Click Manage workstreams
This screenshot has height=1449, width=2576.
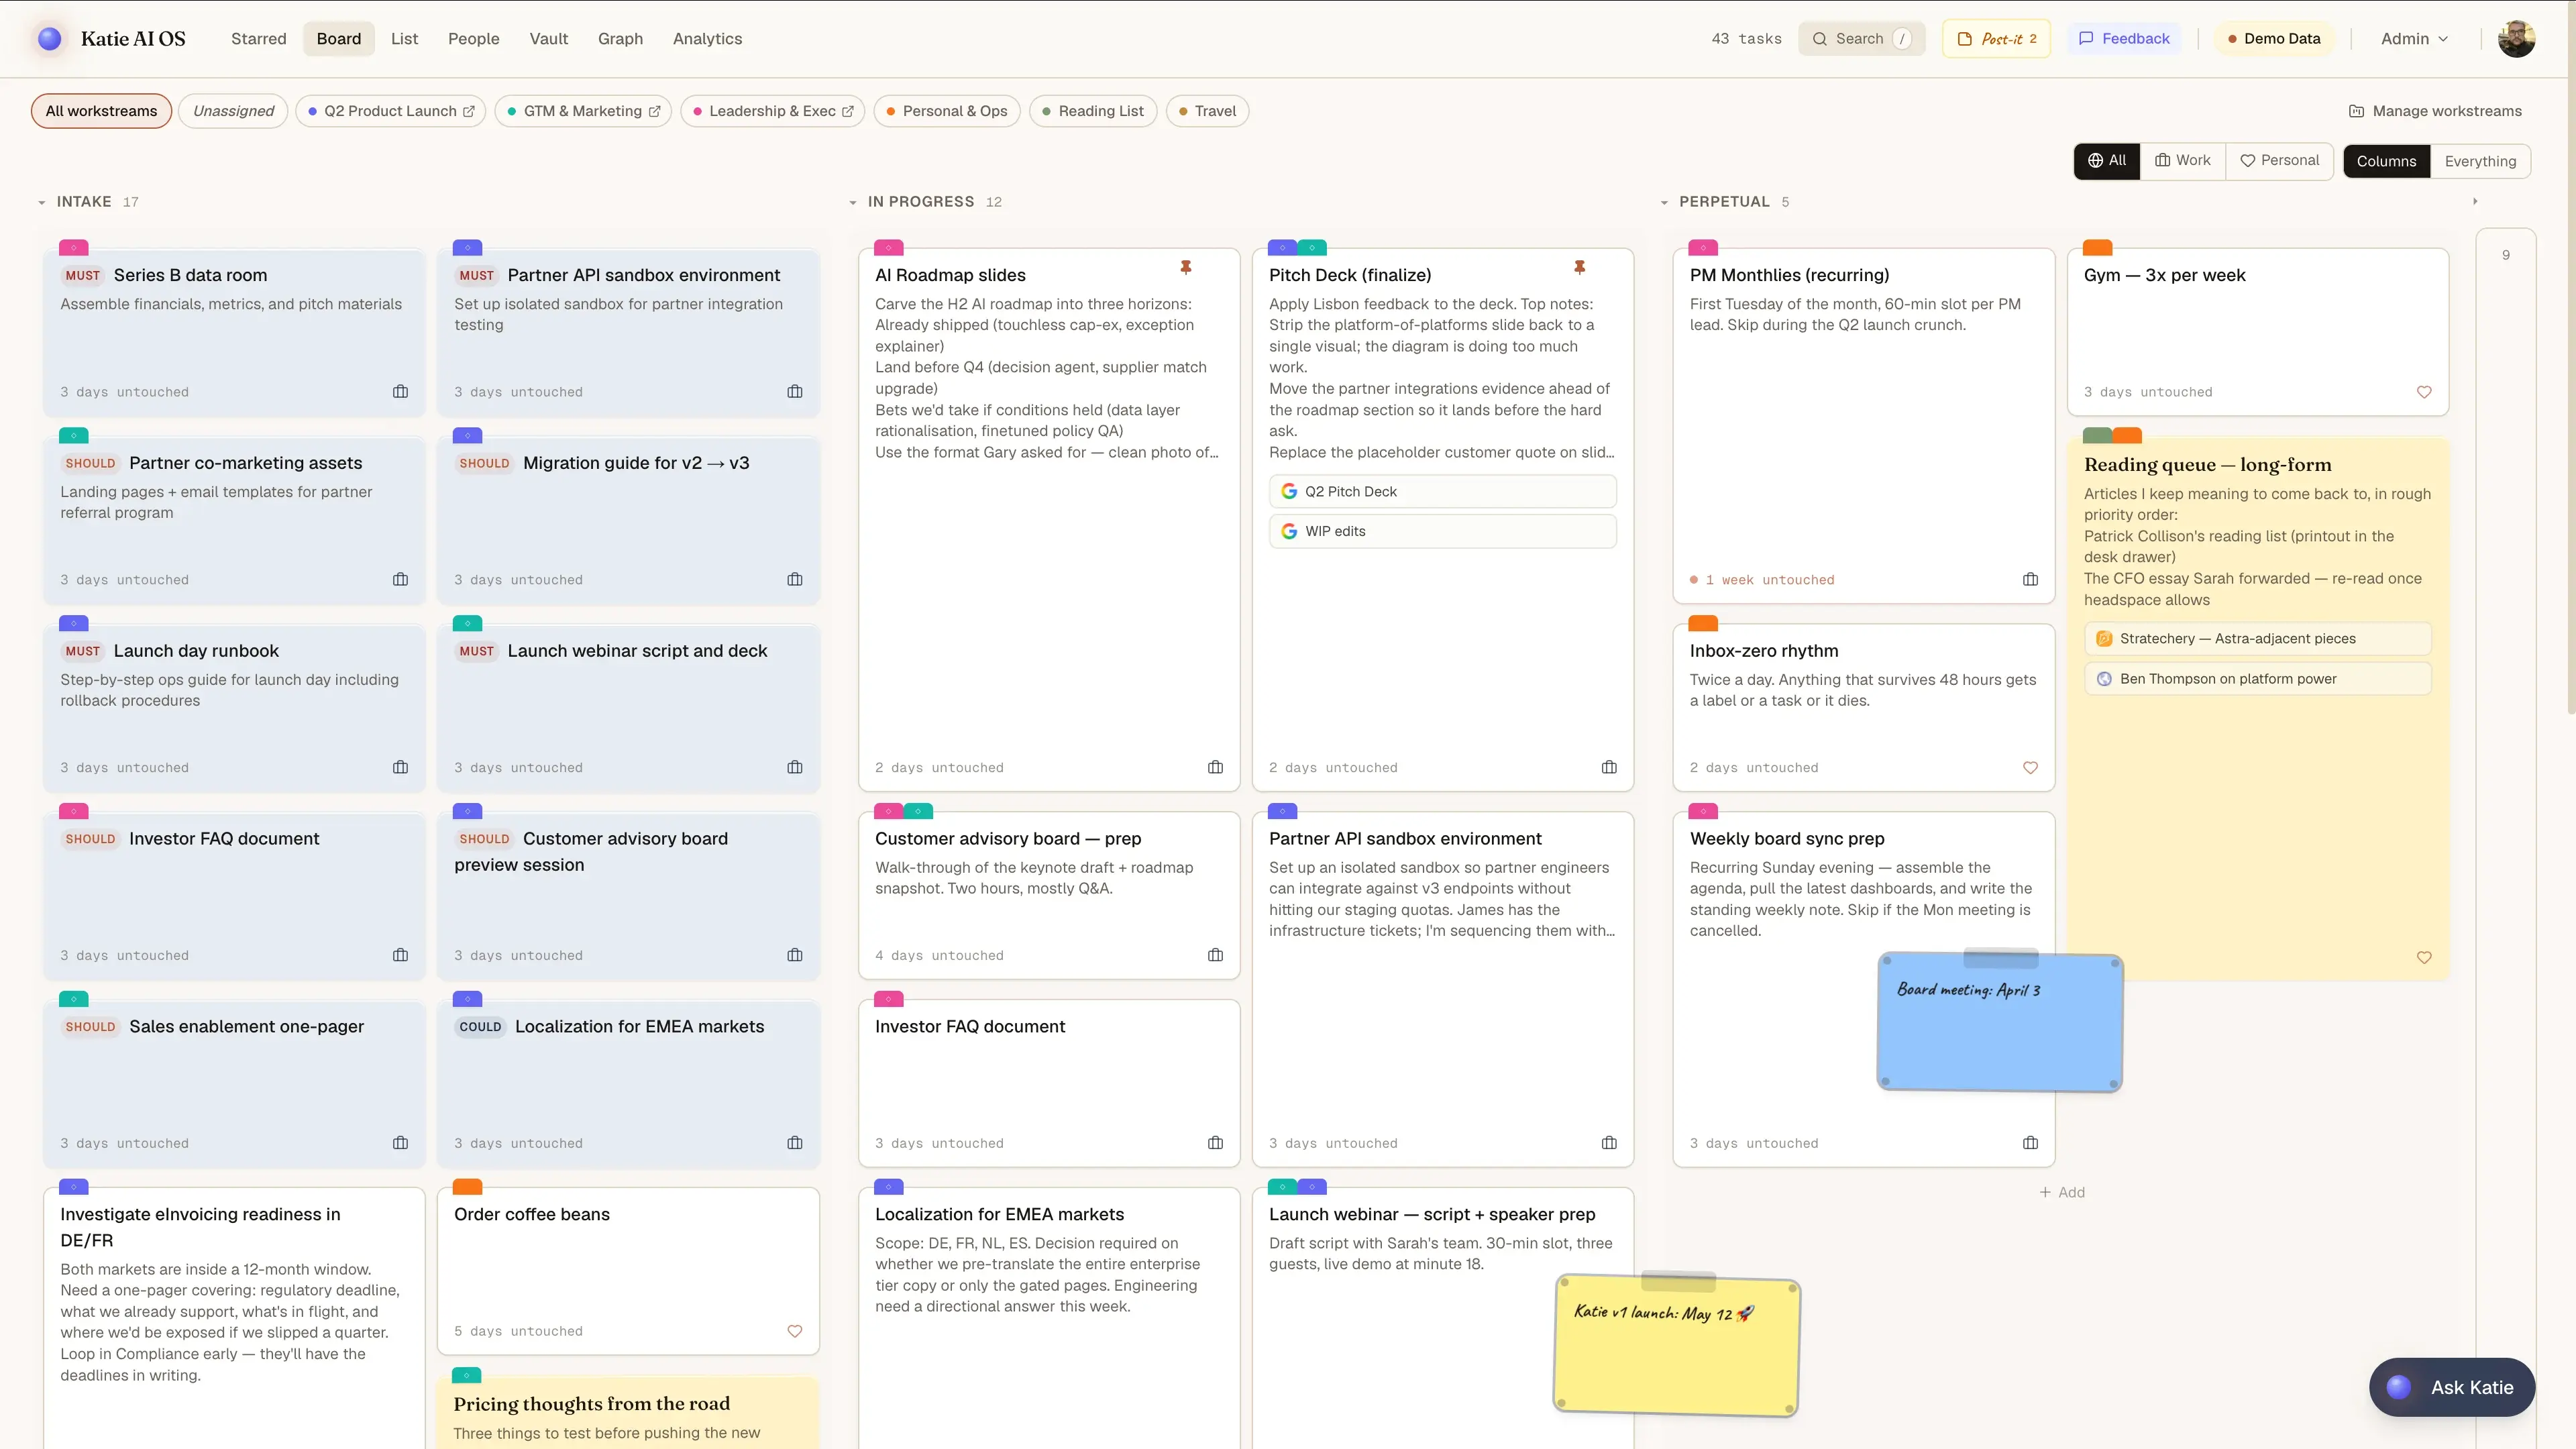[x=2435, y=111]
